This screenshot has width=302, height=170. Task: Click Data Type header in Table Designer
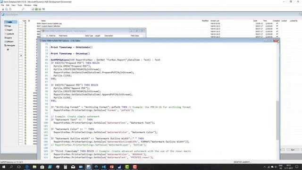(x=89, y=36)
